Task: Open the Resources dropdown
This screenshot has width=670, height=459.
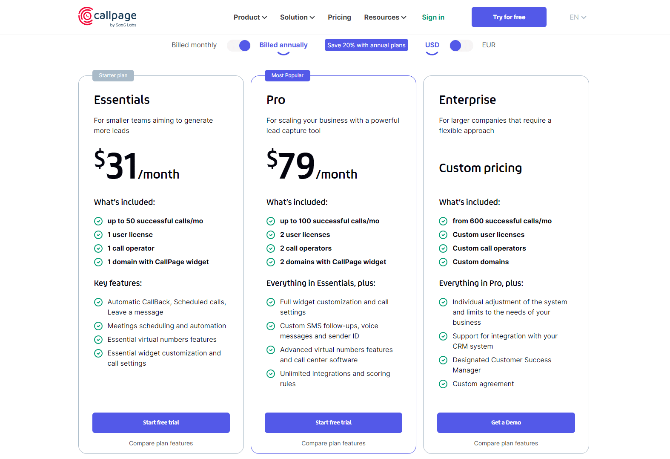Action: tap(384, 17)
